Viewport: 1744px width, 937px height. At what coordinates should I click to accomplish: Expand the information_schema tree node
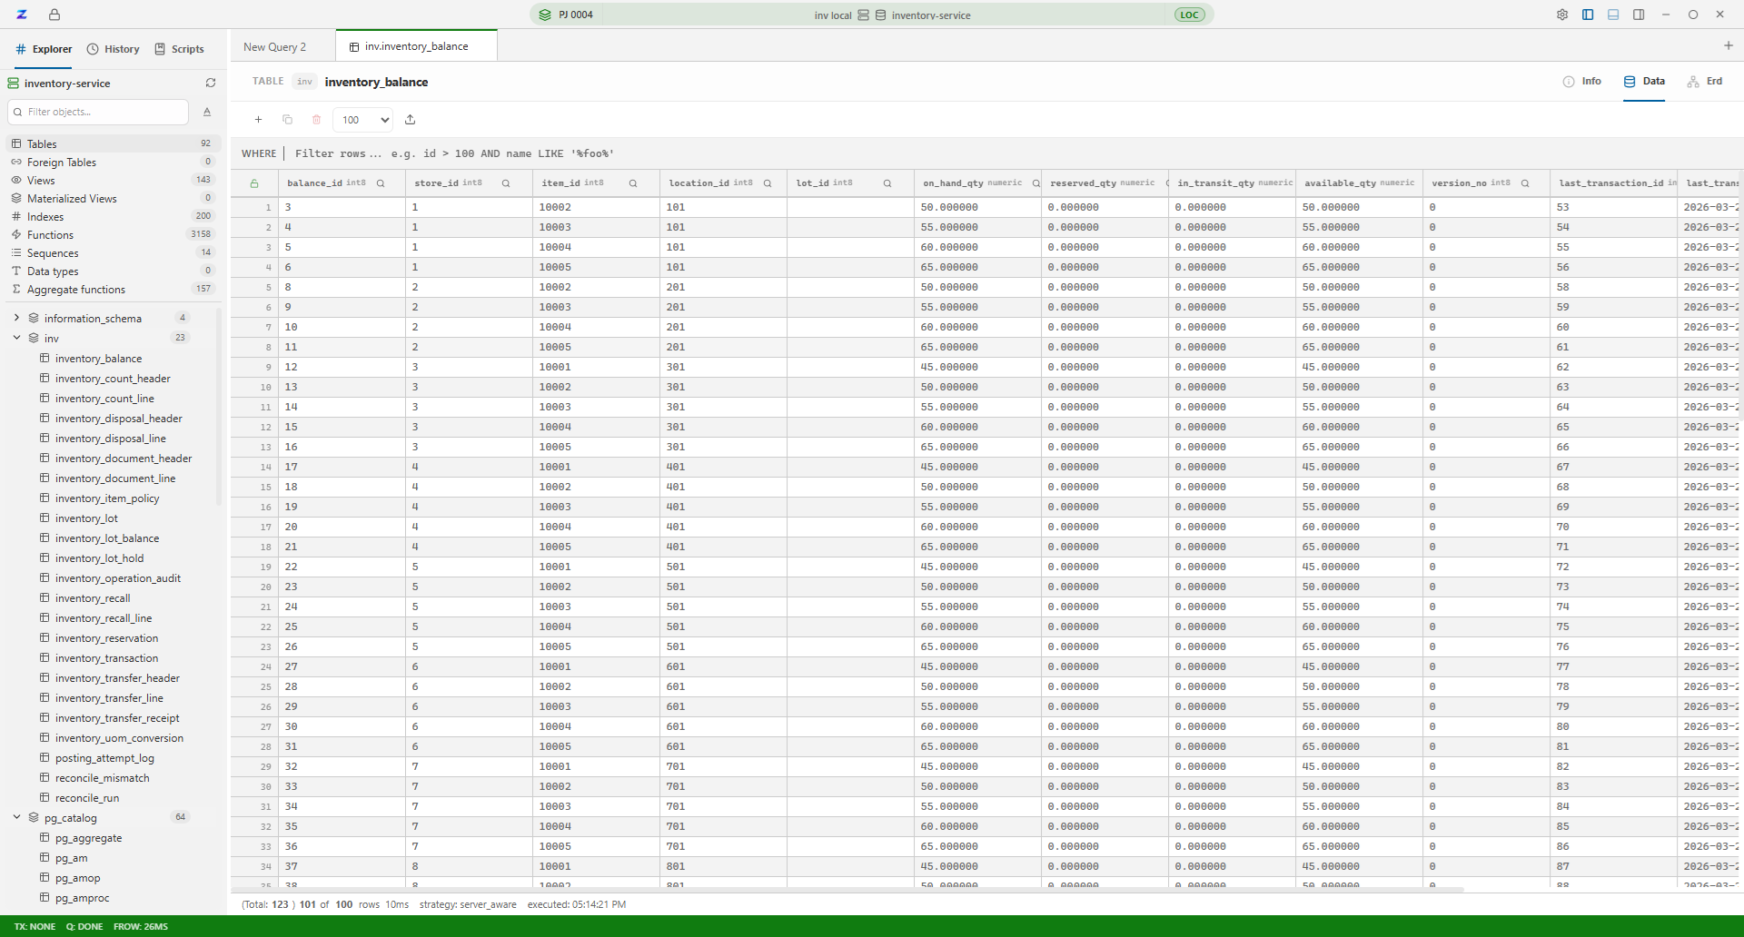pos(16,318)
